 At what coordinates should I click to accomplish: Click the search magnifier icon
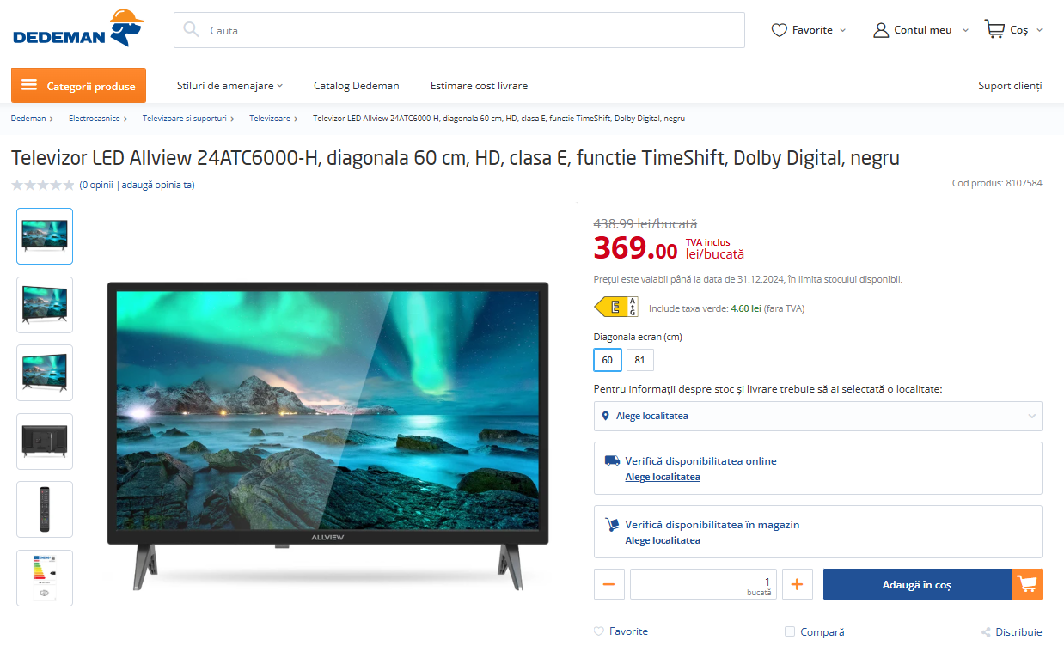tap(191, 29)
